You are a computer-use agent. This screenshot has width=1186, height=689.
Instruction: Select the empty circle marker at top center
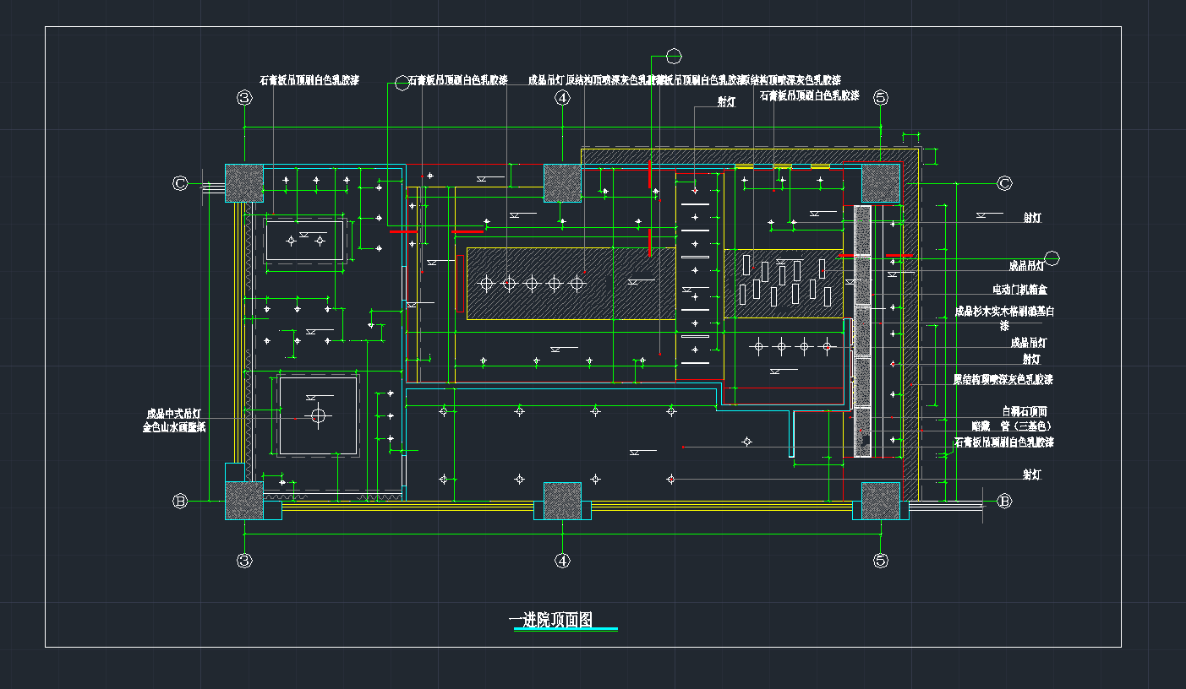click(674, 57)
